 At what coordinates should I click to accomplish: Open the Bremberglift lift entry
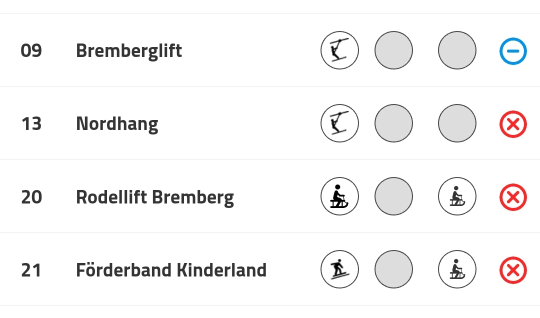coord(128,51)
